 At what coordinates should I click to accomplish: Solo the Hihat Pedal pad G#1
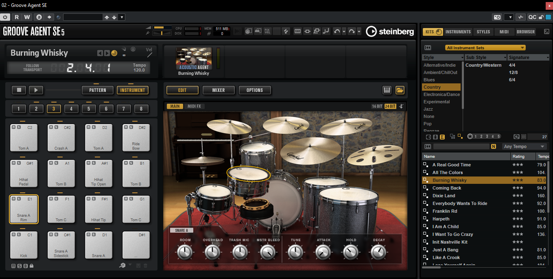tap(19, 163)
